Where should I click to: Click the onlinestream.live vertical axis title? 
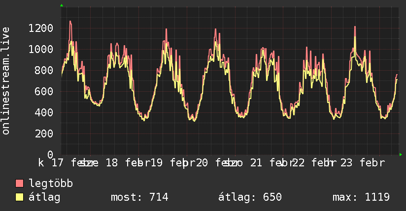point(6,81)
